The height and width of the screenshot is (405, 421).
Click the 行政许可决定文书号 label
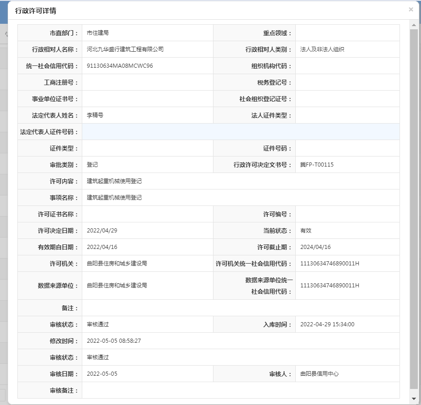pos(262,165)
